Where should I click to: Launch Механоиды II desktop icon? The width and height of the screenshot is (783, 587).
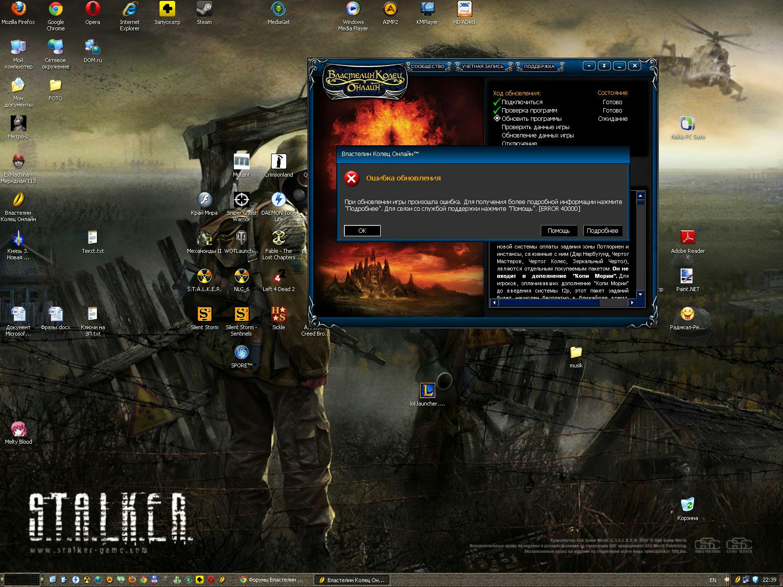pyautogui.click(x=204, y=242)
